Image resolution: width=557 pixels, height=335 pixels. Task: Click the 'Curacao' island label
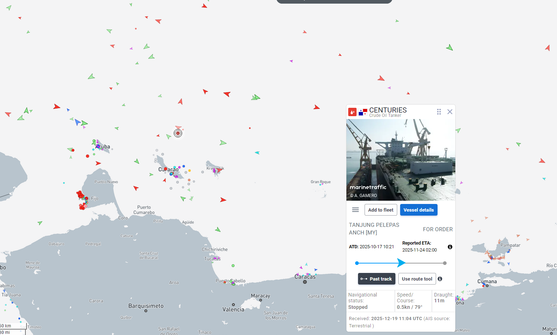pyautogui.click(x=168, y=169)
